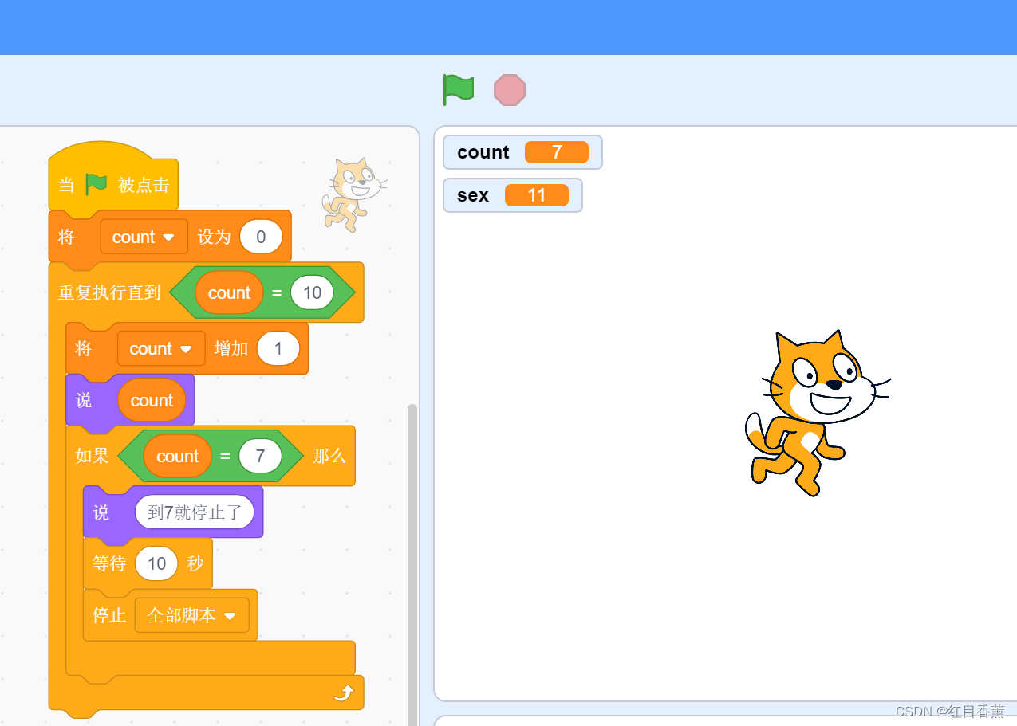The width and height of the screenshot is (1017, 726).
Task: Click the orange count reporter in repeat condition
Action: point(230,292)
